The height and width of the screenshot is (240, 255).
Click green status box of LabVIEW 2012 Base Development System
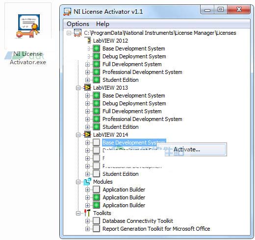coord(96,48)
